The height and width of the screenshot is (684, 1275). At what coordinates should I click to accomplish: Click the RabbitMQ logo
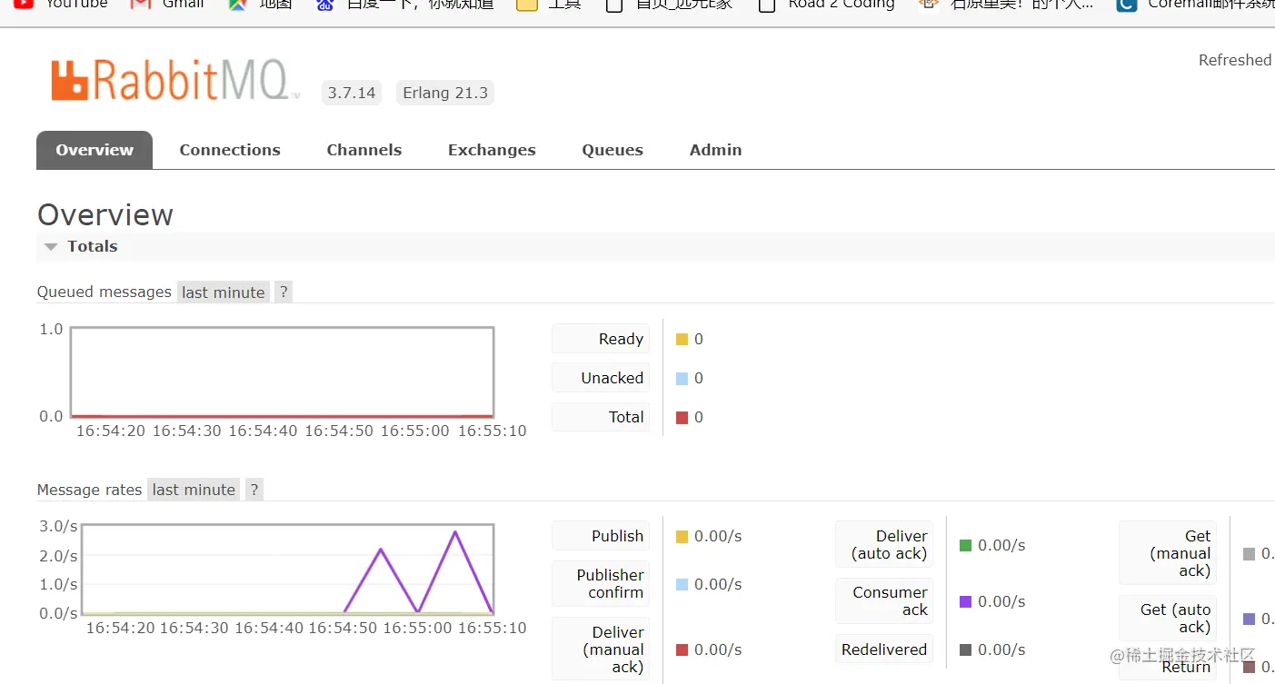(175, 81)
